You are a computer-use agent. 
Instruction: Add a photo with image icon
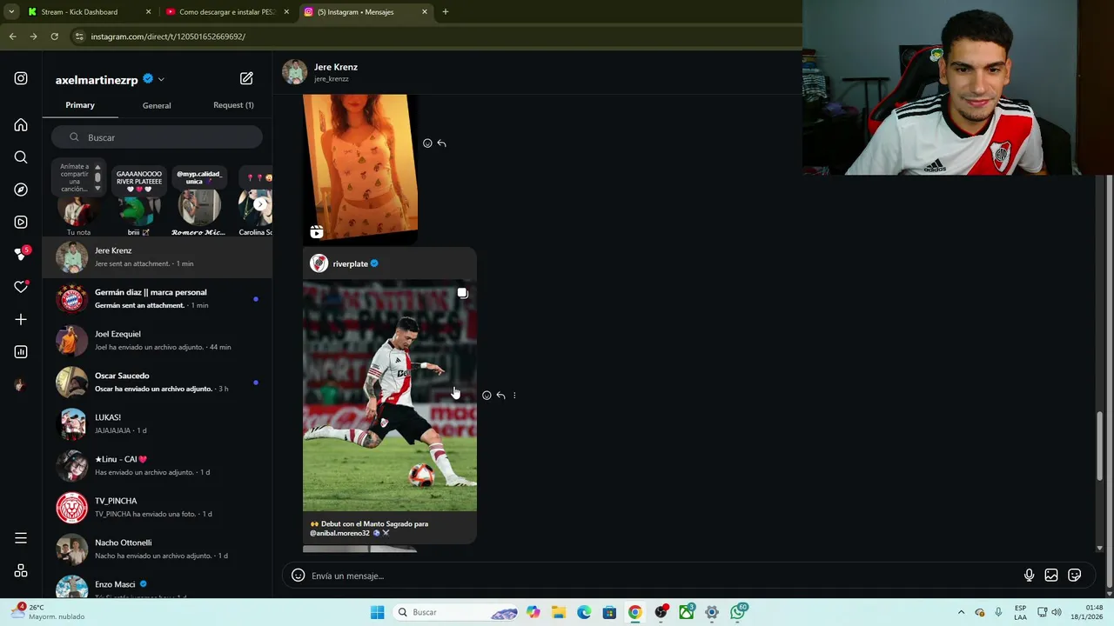(x=1051, y=576)
